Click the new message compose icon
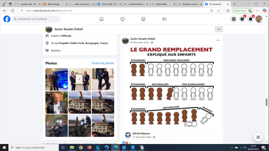 point(258,137)
